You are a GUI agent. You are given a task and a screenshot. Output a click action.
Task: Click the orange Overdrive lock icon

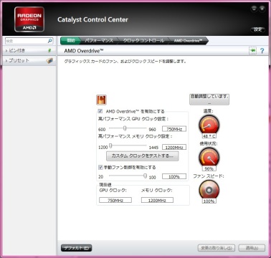[x=101, y=100]
